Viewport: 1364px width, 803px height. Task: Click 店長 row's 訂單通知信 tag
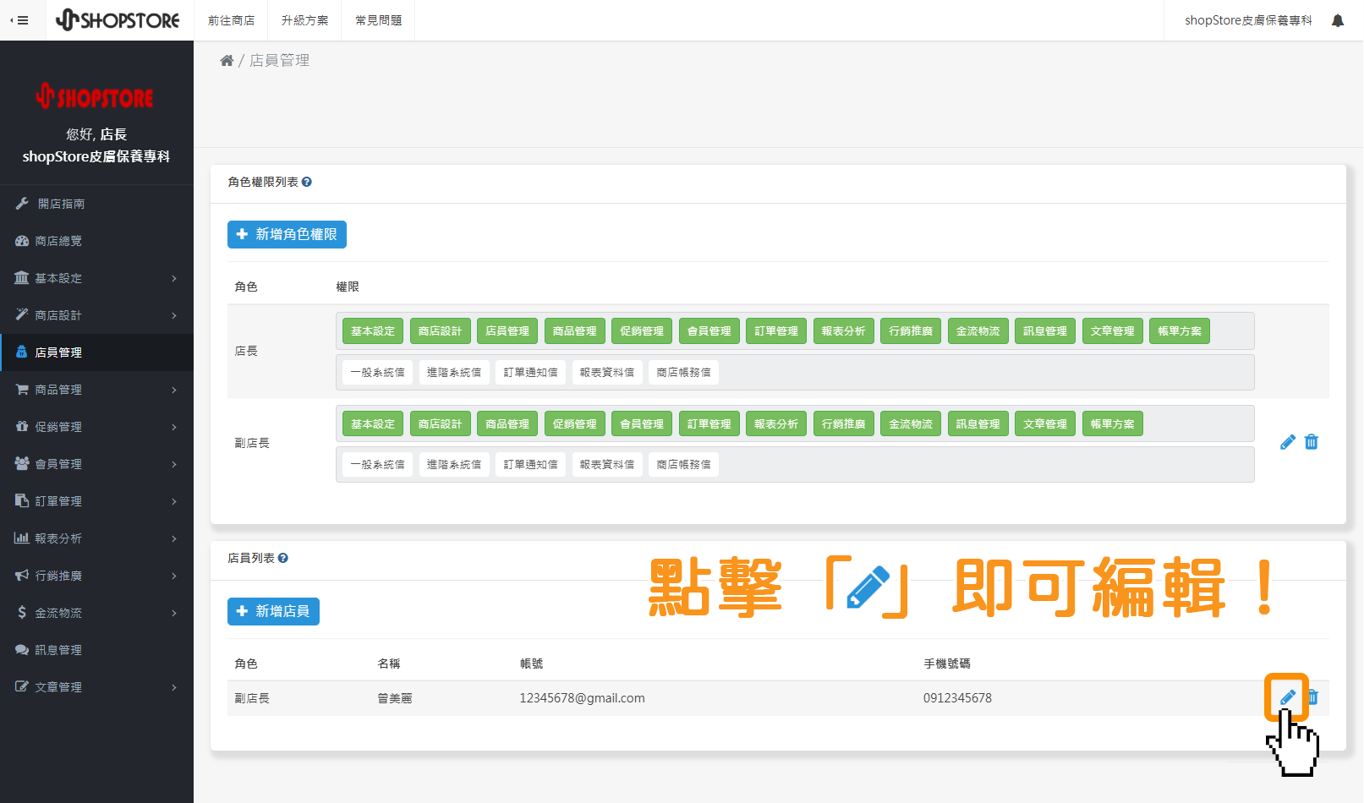tap(531, 372)
